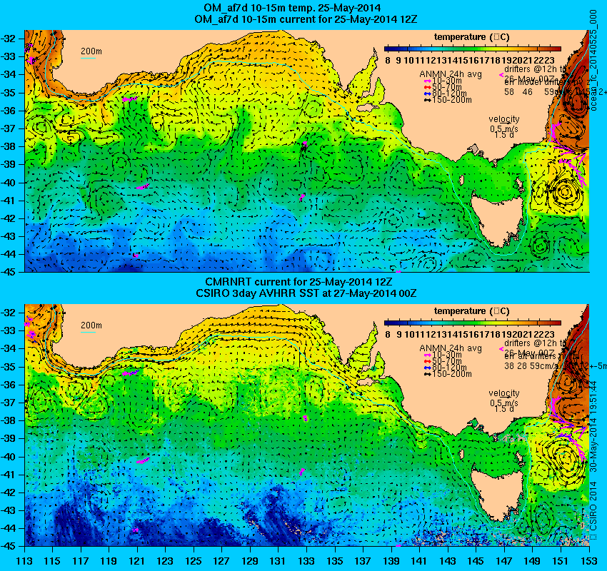Click the 'temperature (°C)' label in top panel
This screenshot has width=607, height=571.
pyautogui.click(x=471, y=37)
